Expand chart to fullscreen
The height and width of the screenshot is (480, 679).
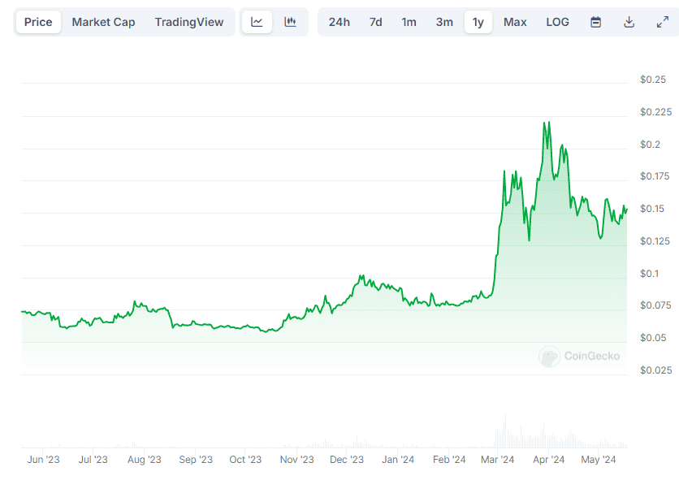point(662,22)
